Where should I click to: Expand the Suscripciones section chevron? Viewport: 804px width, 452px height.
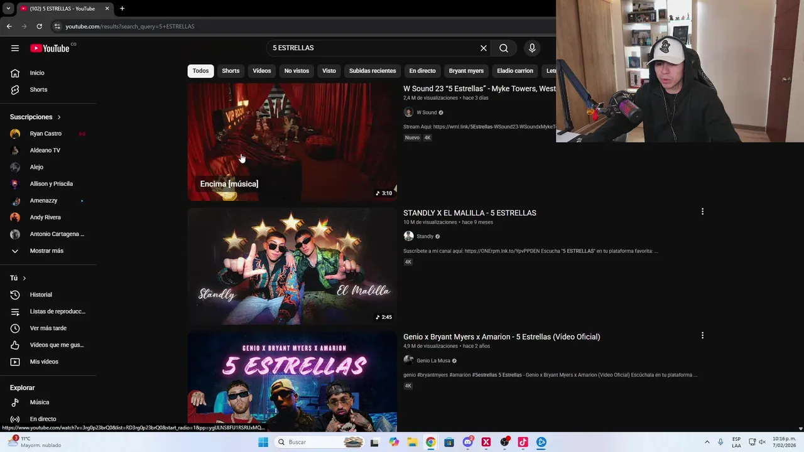click(x=59, y=117)
